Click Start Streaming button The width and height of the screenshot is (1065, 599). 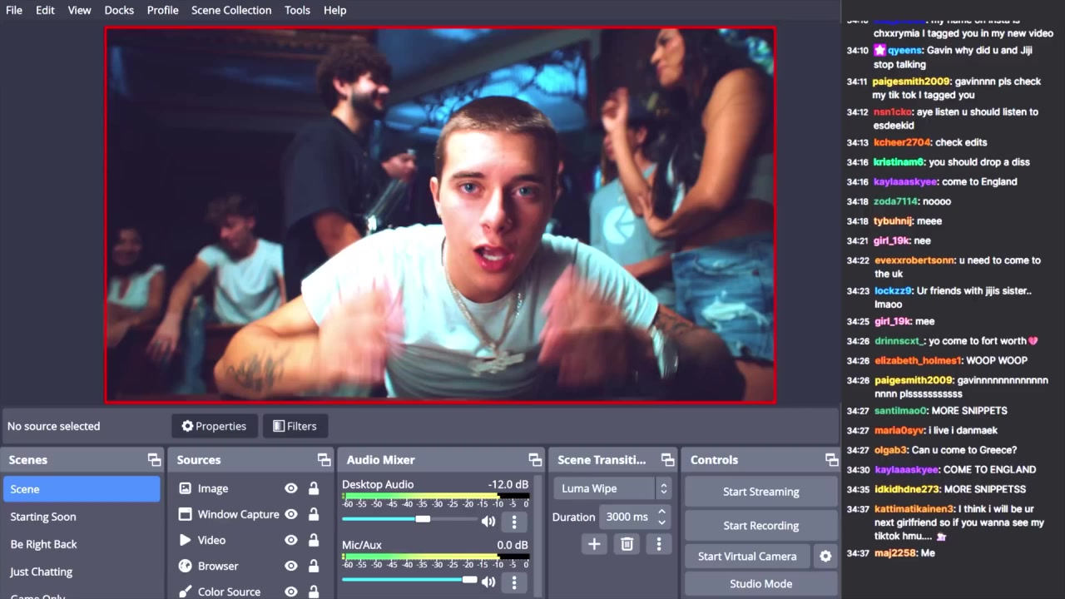(760, 492)
